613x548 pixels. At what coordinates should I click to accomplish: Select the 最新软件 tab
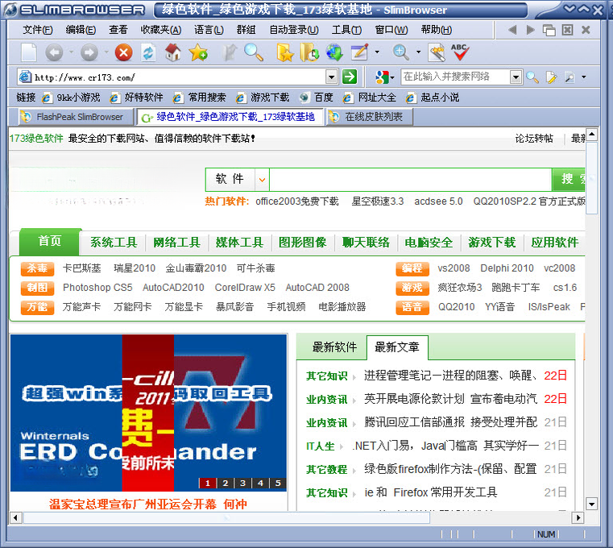click(334, 347)
